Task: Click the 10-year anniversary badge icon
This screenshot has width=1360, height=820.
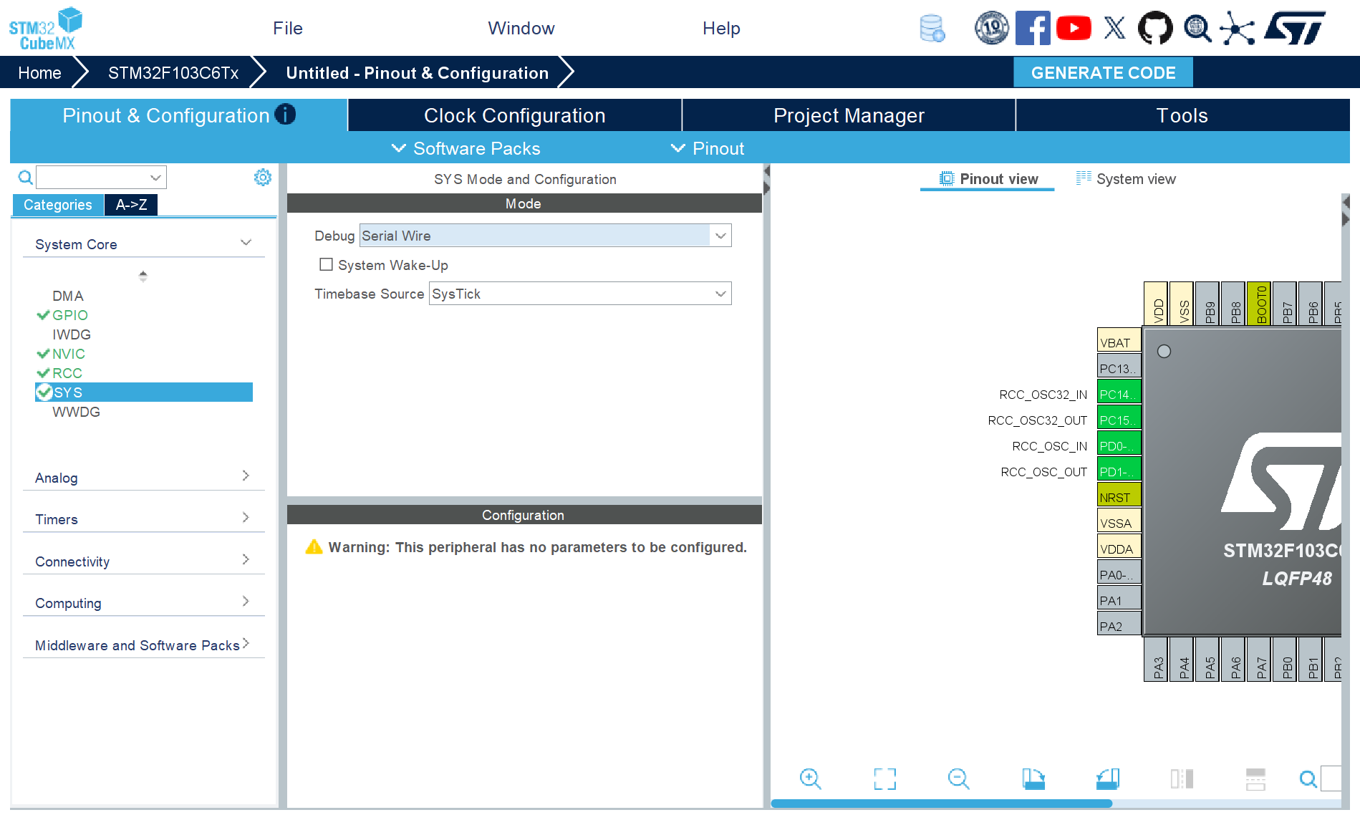Action: coord(991,29)
